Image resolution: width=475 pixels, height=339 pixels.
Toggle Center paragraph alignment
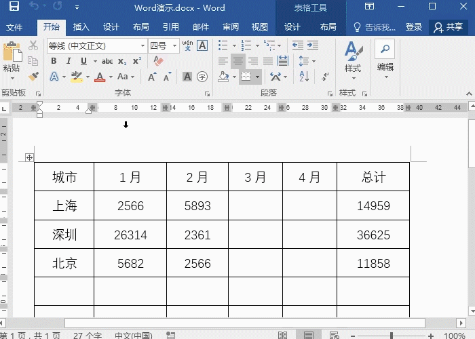tap(237, 61)
